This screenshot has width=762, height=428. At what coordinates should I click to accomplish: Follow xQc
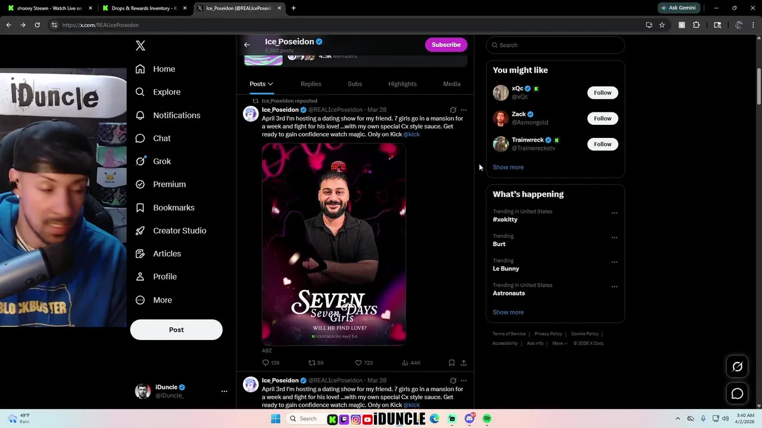tap(602, 93)
